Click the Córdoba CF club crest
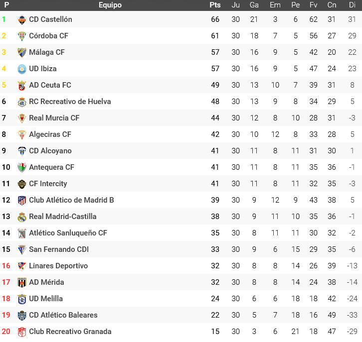This screenshot has height=342, width=362. pyautogui.click(x=22, y=36)
